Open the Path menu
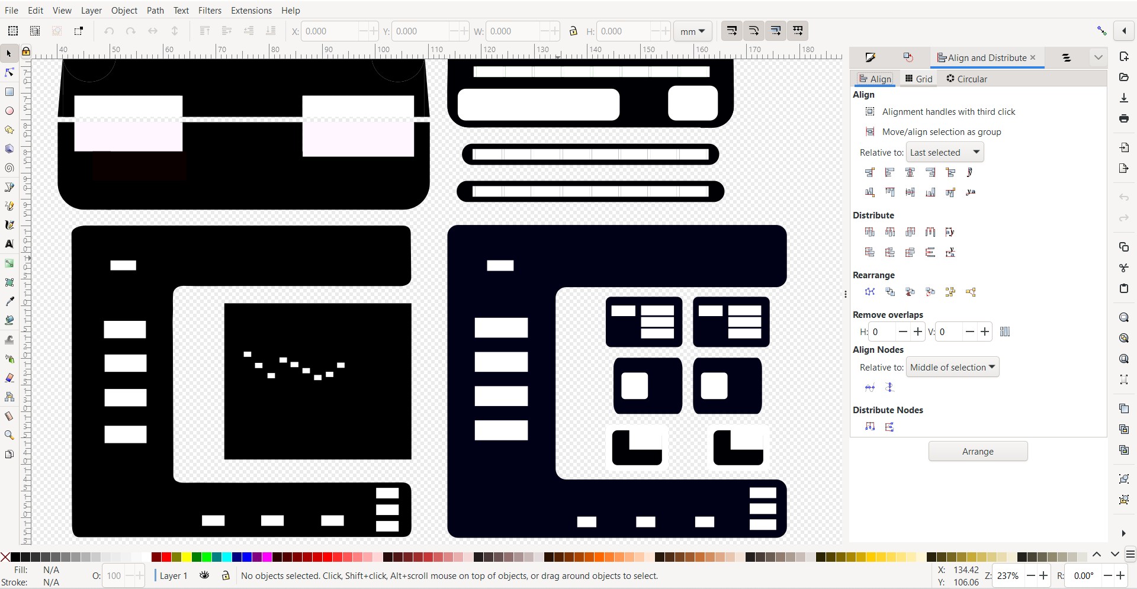The width and height of the screenshot is (1137, 589). (155, 10)
